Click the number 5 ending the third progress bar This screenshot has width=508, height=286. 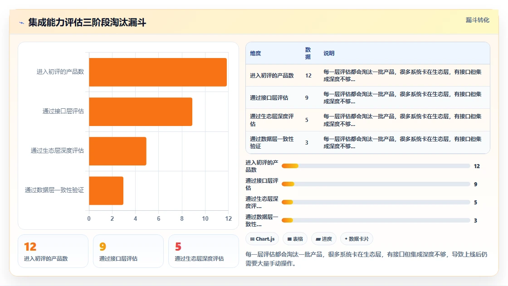pos(476,203)
